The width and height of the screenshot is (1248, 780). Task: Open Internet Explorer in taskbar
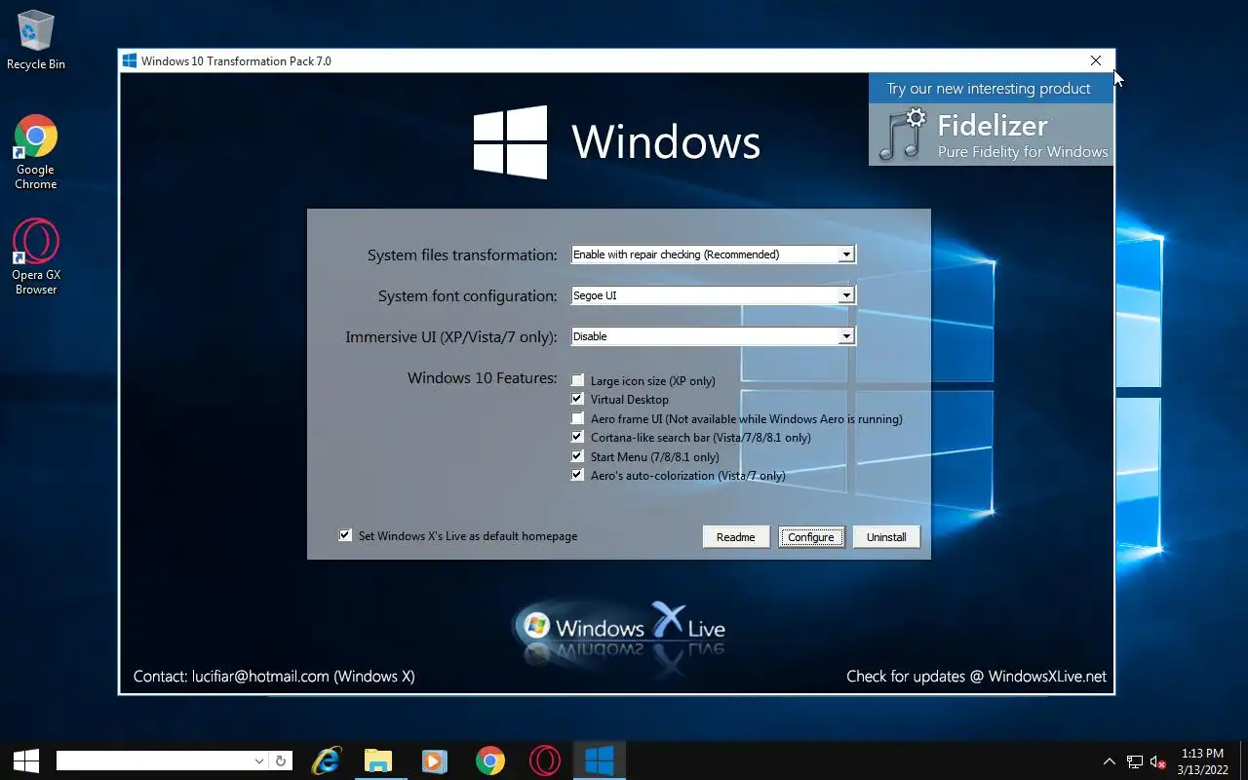click(x=326, y=760)
